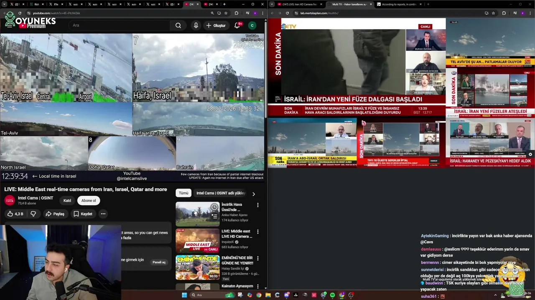Open options menu for the İncirlik Hava Üssü'nde video
The width and height of the screenshot is (535, 300).
coord(258,205)
